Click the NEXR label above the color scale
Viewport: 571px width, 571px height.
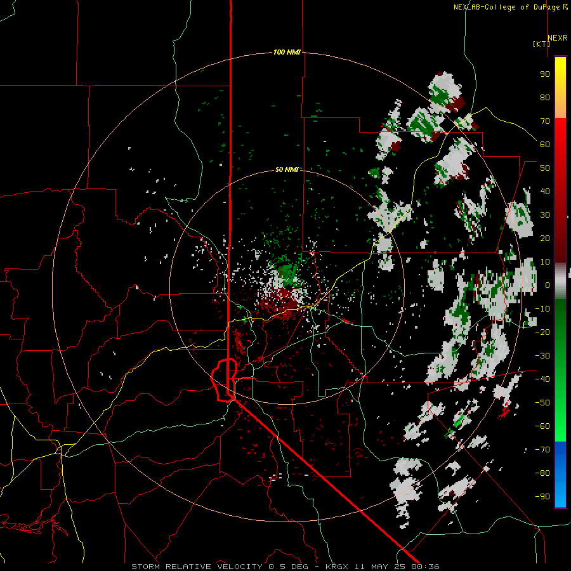coord(558,38)
